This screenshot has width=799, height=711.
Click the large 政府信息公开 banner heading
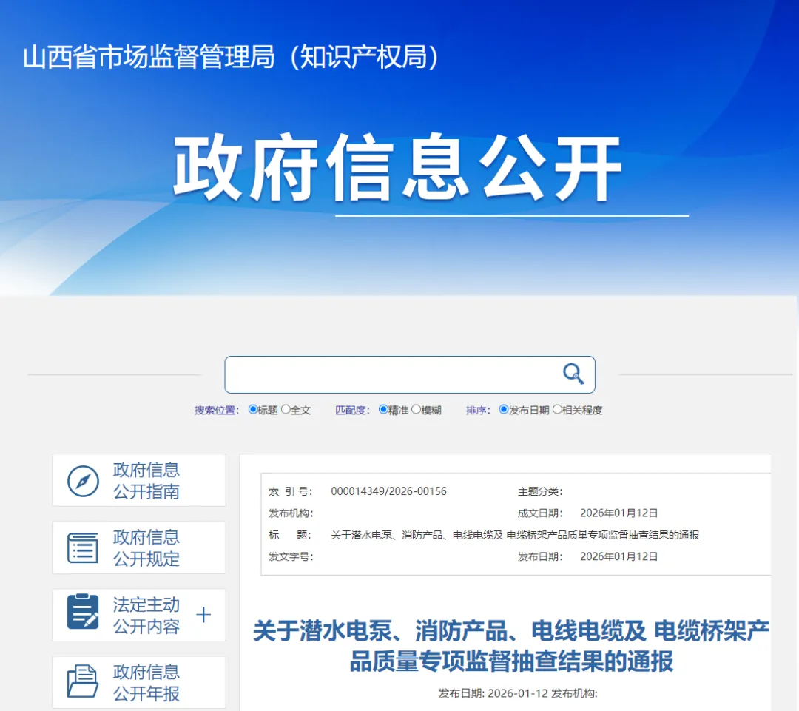point(397,168)
